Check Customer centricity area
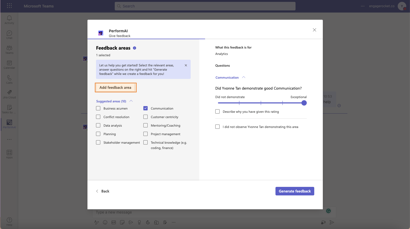 tap(145, 117)
